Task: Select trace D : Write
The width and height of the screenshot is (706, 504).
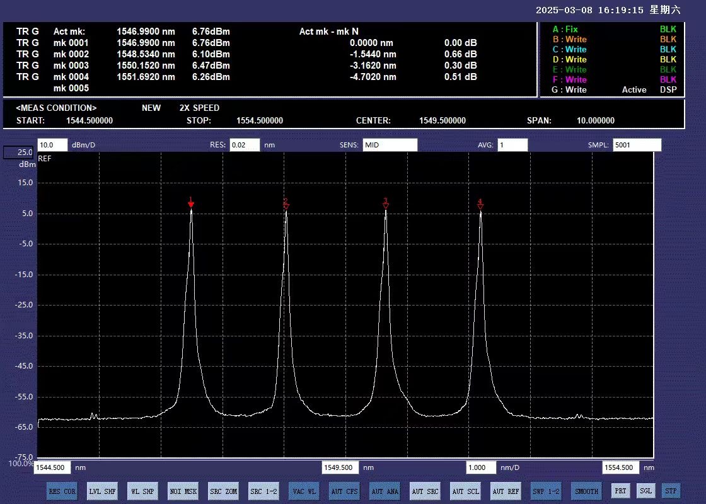Action: coord(570,59)
